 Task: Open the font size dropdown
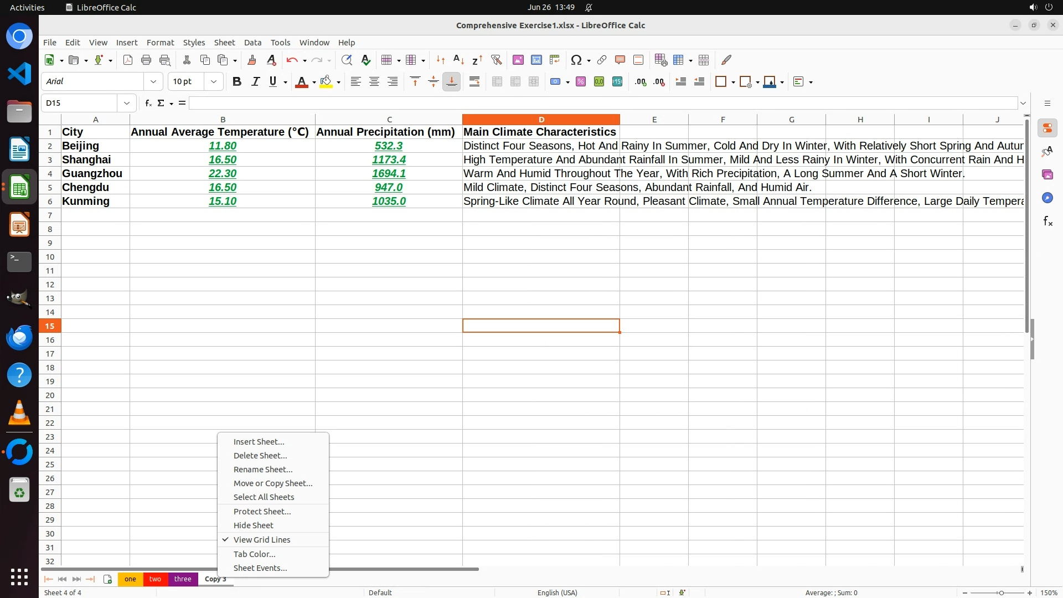[x=214, y=81]
